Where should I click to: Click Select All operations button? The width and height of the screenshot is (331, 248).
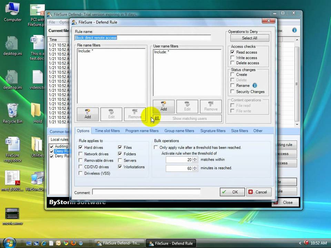pos(250,38)
